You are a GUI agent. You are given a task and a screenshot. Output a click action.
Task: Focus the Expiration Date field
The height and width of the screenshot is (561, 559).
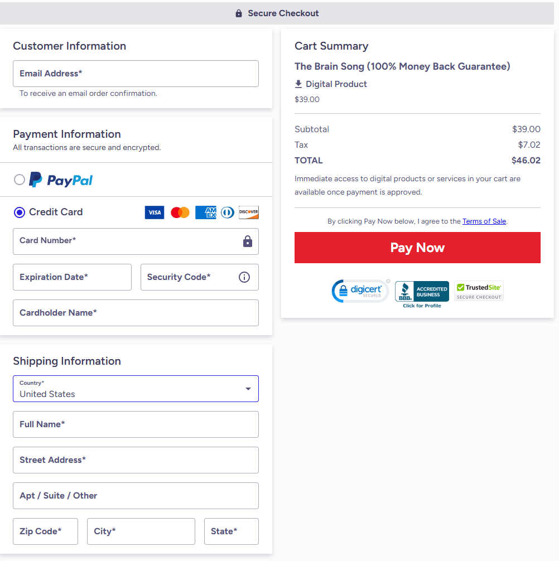click(x=72, y=277)
